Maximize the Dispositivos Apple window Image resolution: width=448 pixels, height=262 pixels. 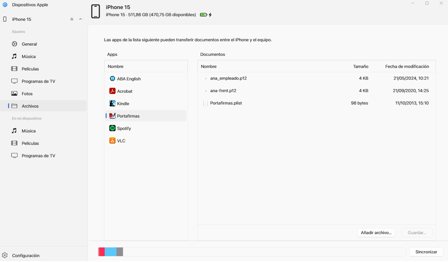click(x=427, y=3)
